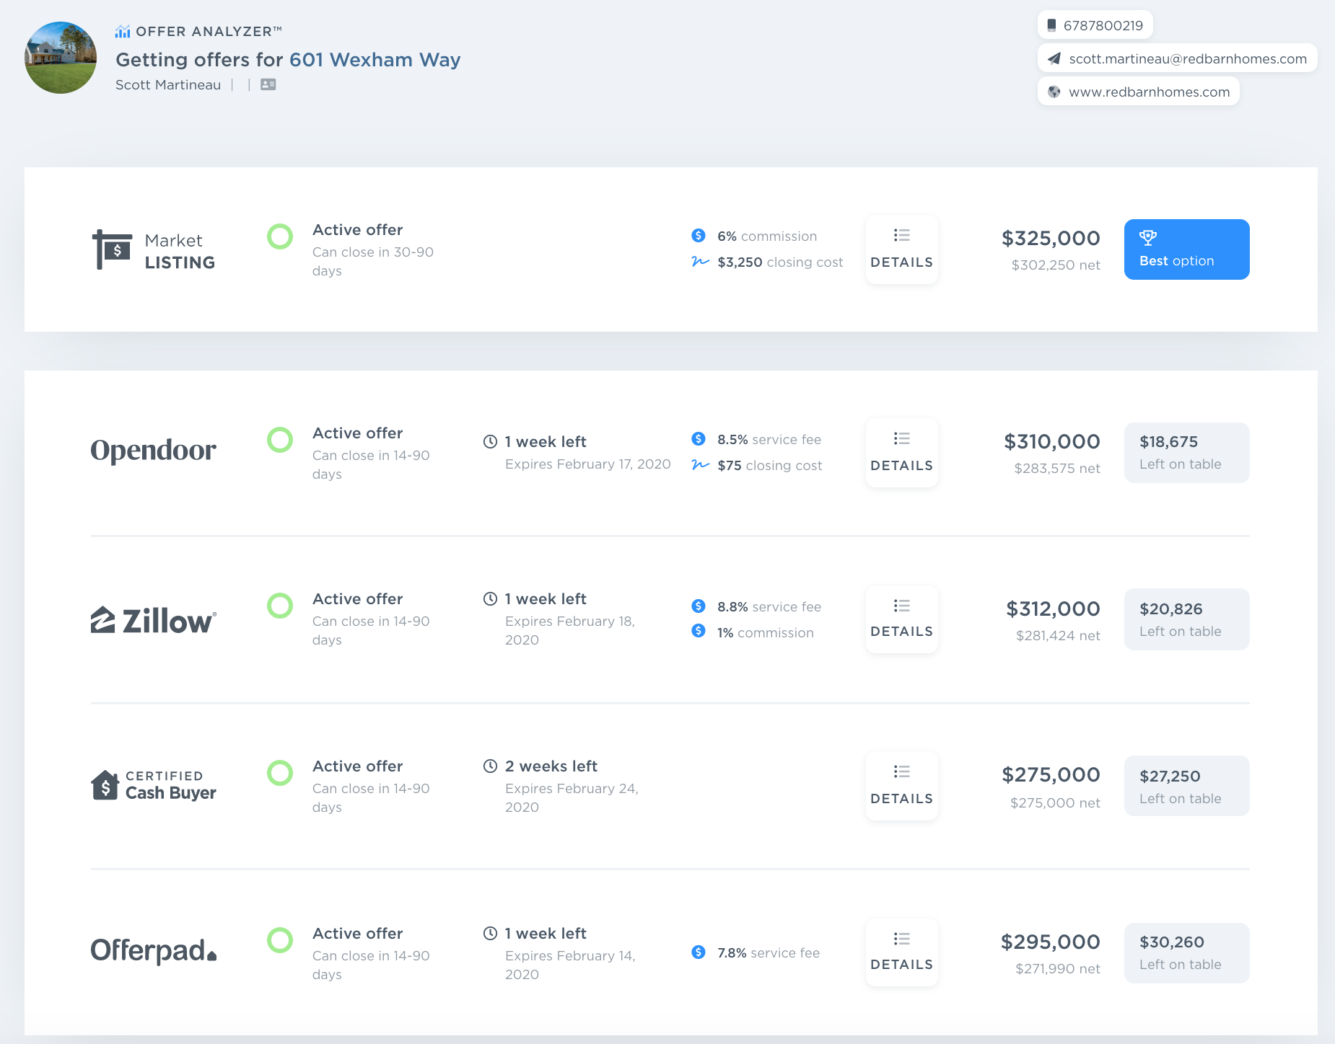The width and height of the screenshot is (1335, 1044).
Task: Click the clock icon in Offerpad row
Action: [490, 933]
